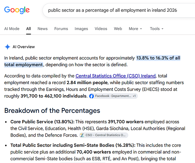
Task: Click the CSO - Central Statistics citation text
Action: coord(106,135)
